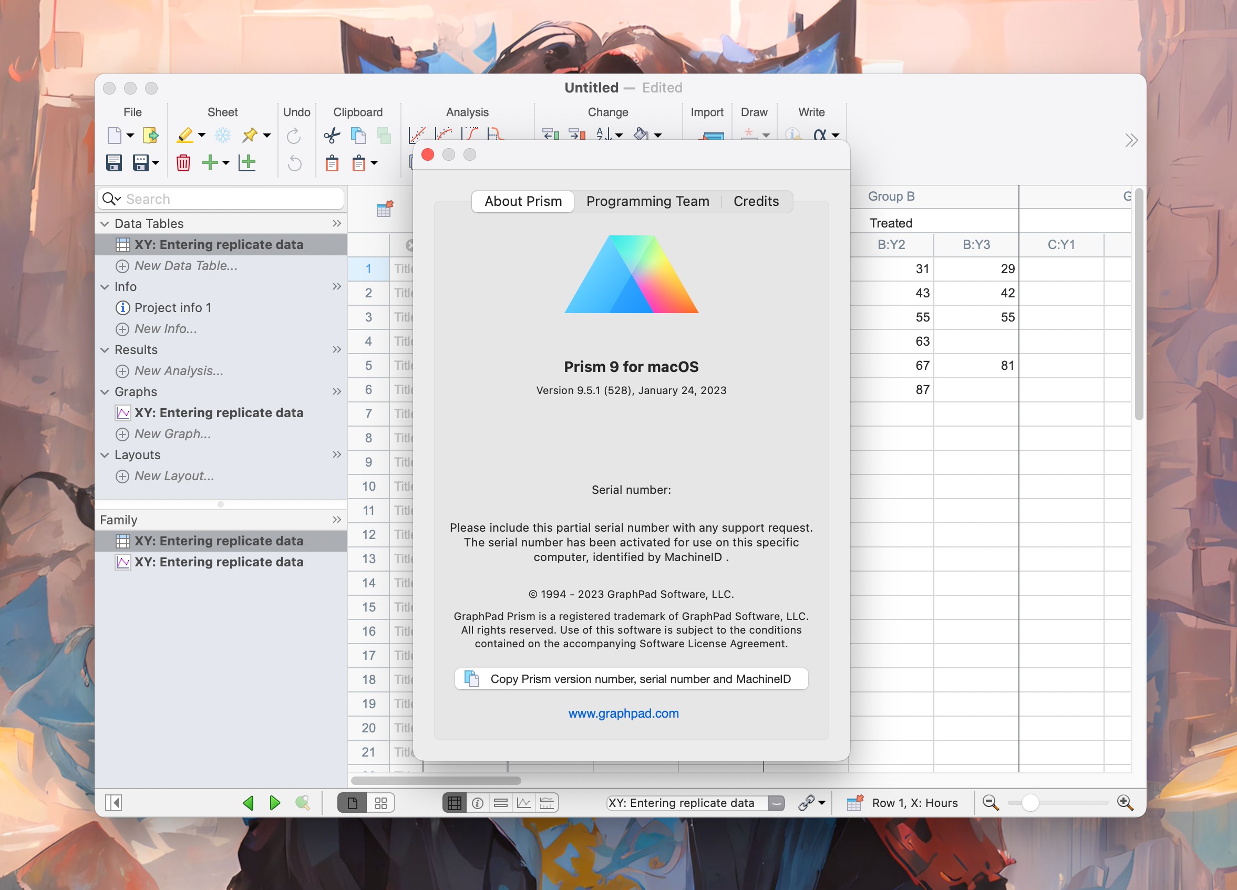The image size is (1237, 890).
Task: Open the paste special dropdown arrow
Action: click(x=374, y=162)
